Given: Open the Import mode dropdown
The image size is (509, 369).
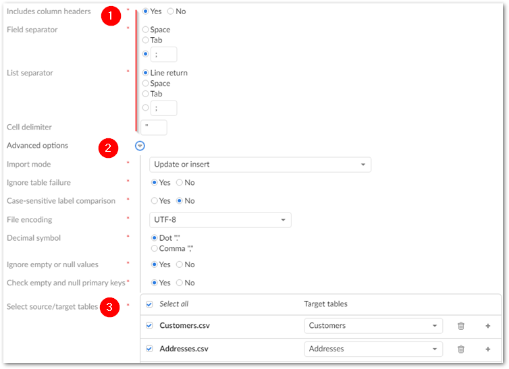Looking at the screenshot, I should [259, 165].
